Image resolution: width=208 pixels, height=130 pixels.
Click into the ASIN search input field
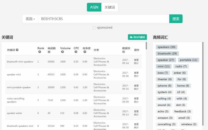(103, 19)
